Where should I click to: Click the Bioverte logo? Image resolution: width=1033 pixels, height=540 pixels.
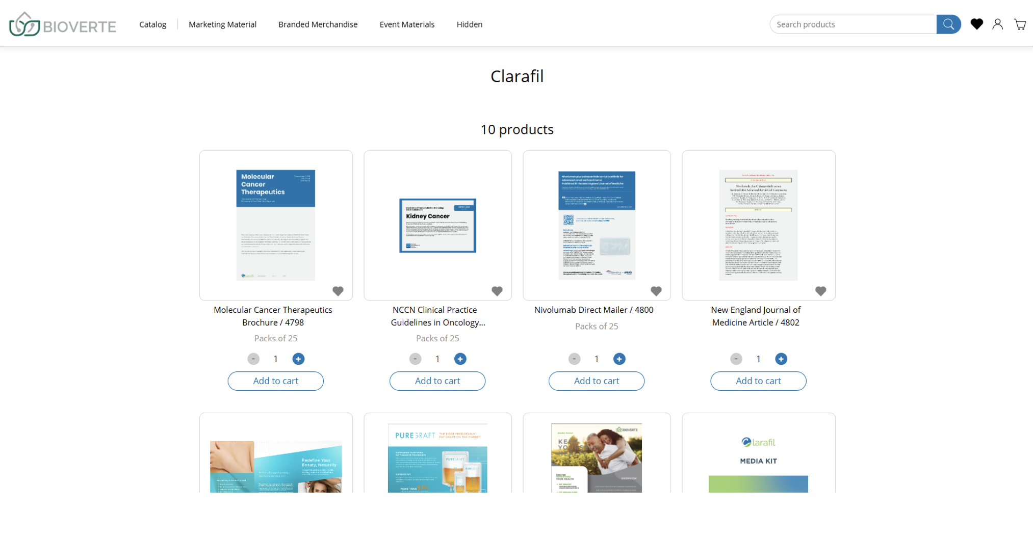(x=63, y=24)
